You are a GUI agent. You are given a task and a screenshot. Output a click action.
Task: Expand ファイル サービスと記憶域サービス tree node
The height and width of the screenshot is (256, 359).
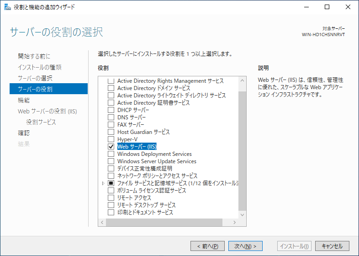click(x=103, y=183)
